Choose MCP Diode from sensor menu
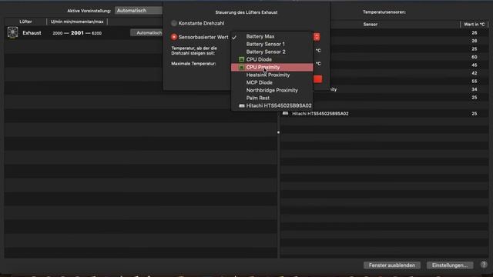Screen dimensions: 493x277 coord(272,82)
